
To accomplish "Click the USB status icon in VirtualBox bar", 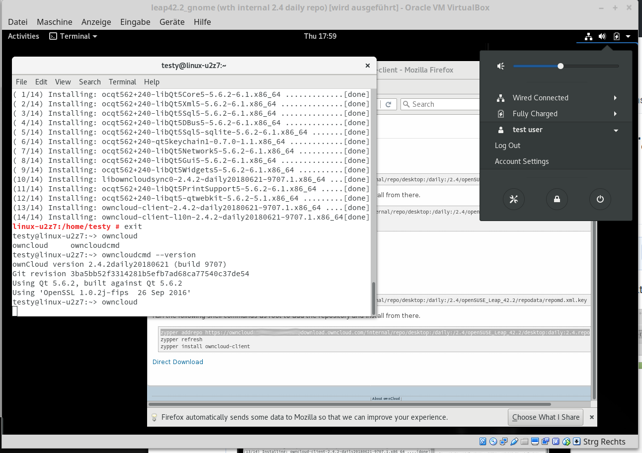I will [514, 441].
